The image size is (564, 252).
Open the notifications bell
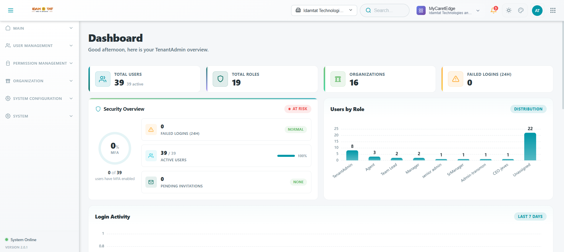click(493, 10)
